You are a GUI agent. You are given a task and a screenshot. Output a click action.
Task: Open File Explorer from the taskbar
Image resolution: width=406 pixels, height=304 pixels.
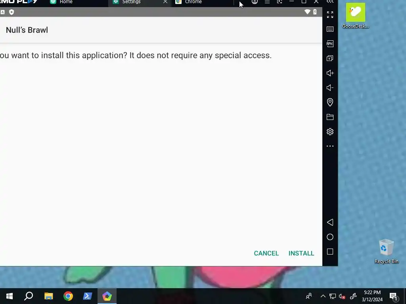pyautogui.click(x=48, y=296)
